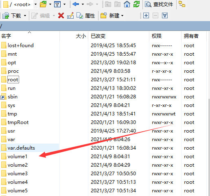
Task: Expand the root path dropdown
Action: click(x=35, y=4)
